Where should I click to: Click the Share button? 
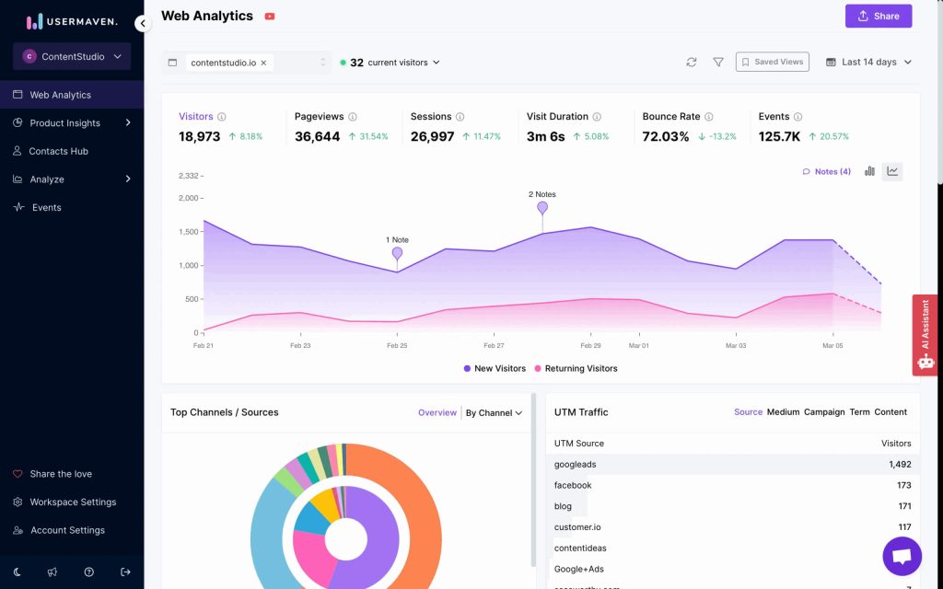click(x=879, y=17)
